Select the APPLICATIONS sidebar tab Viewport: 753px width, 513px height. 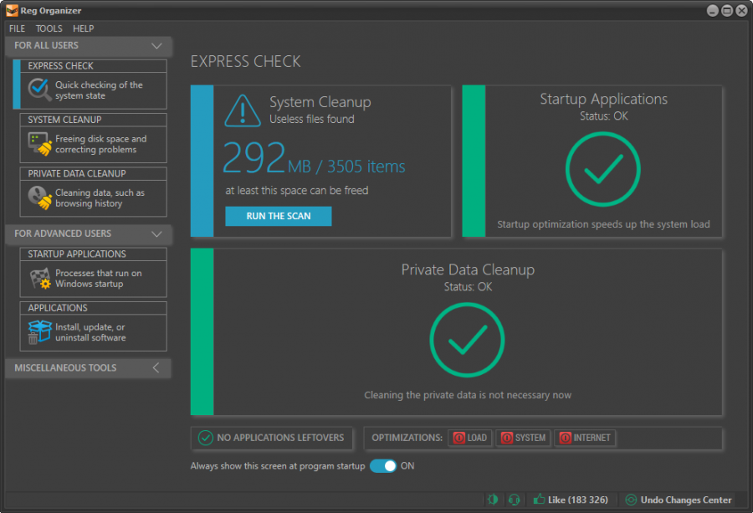pyautogui.click(x=93, y=326)
